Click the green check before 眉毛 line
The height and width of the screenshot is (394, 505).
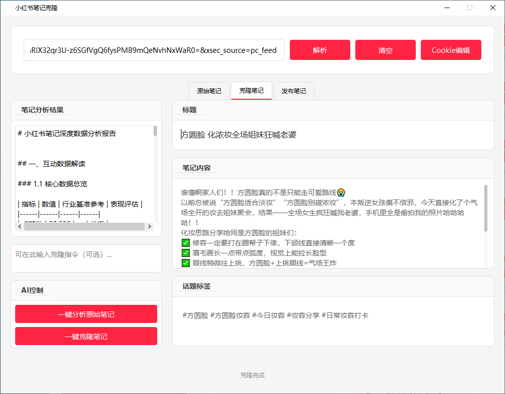coord(185,253)
